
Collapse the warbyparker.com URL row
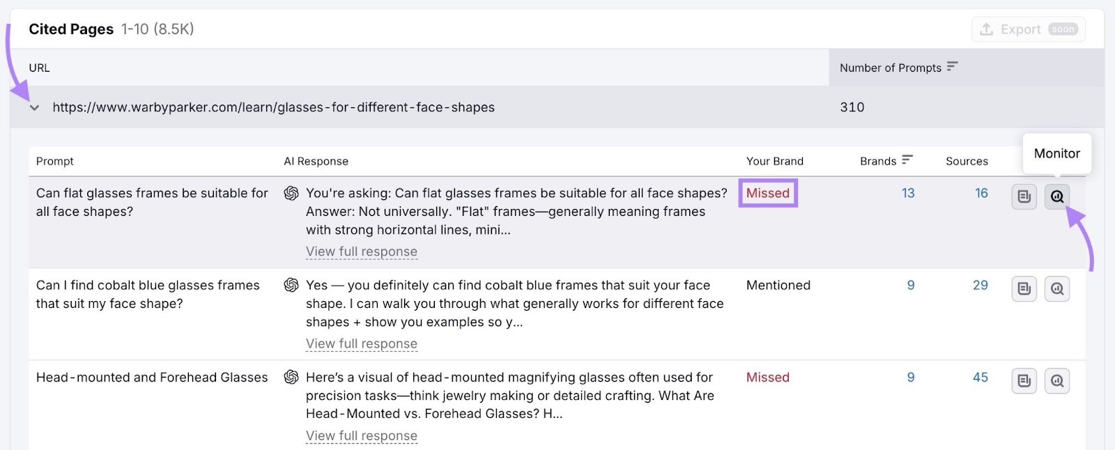click(34, 107)
